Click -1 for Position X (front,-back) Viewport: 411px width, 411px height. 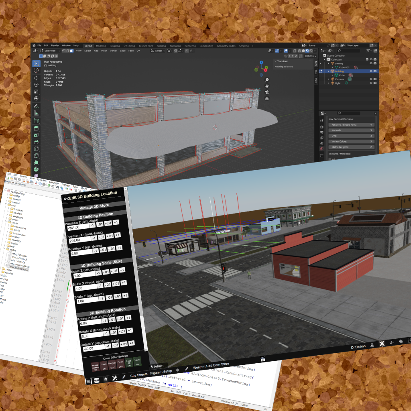pos(94,238)
